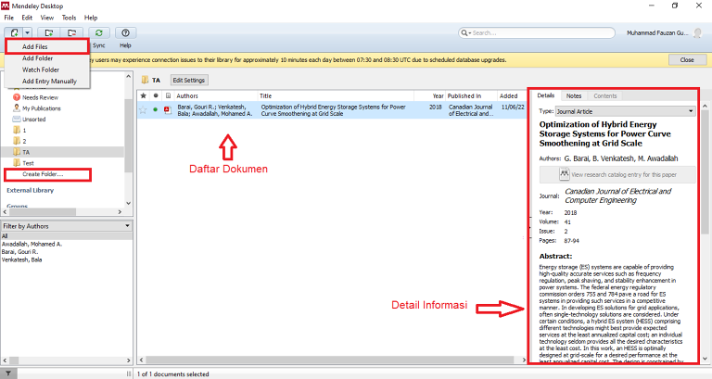Screen dimensions: 712x379
Task: Click the Year value 2018 in details
Action: coord(570,212)
